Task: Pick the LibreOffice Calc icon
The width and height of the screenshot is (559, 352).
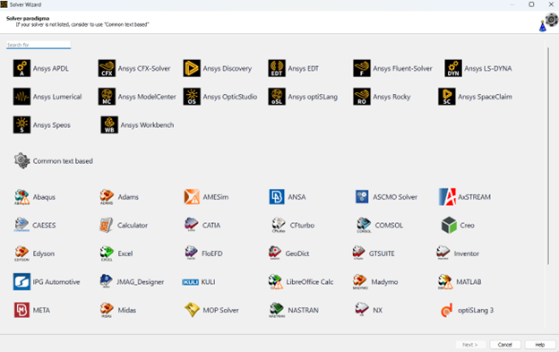Action: click(x=276, y=282)
